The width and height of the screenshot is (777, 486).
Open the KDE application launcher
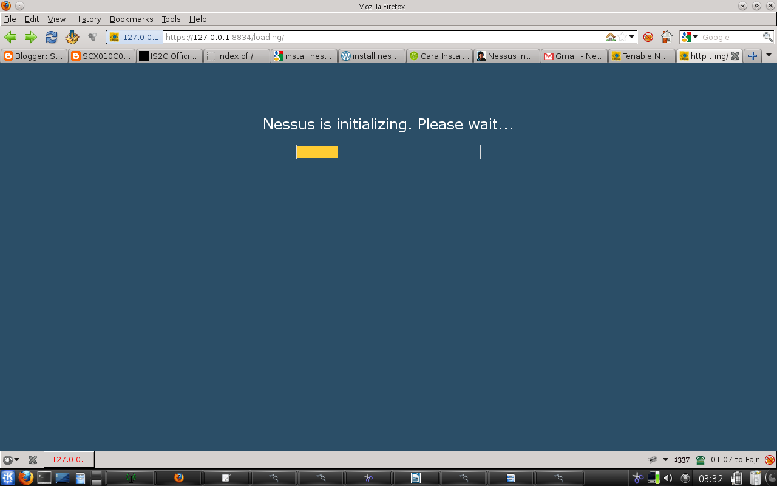coord(8,477)
